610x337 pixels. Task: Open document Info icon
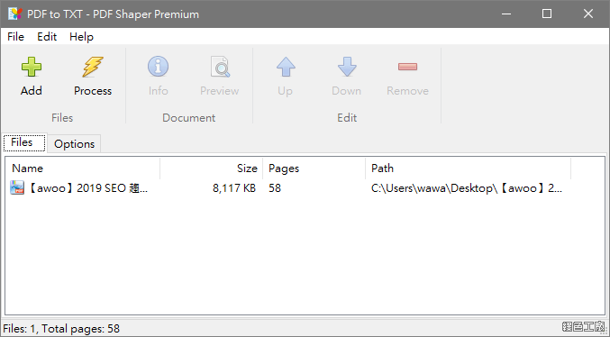(x=158, y=67)
